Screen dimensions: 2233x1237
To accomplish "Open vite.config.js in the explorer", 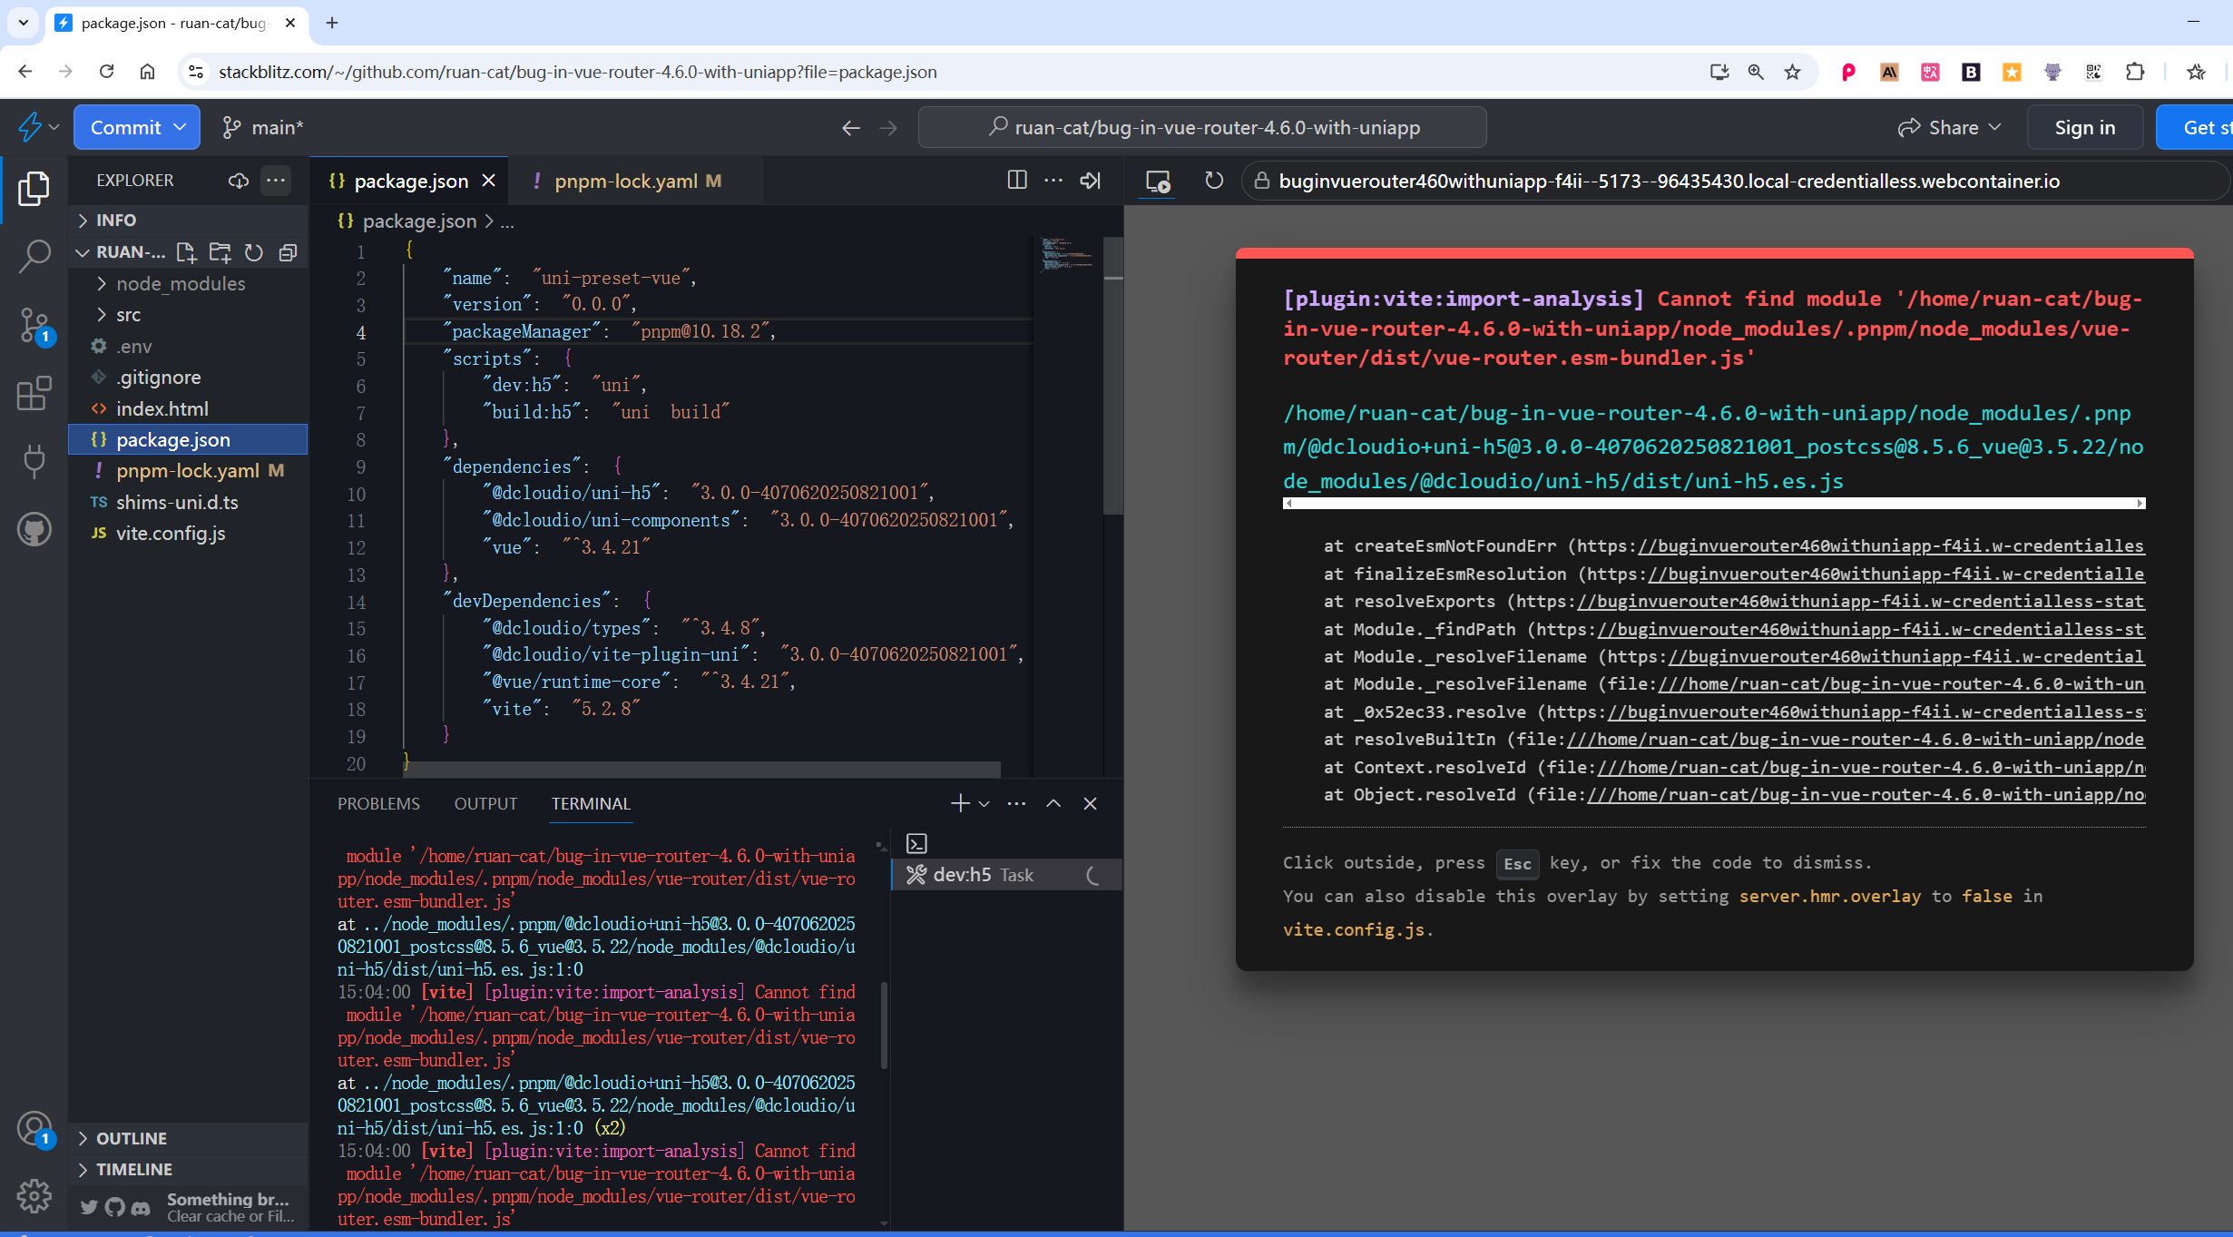I will [171, 534].
